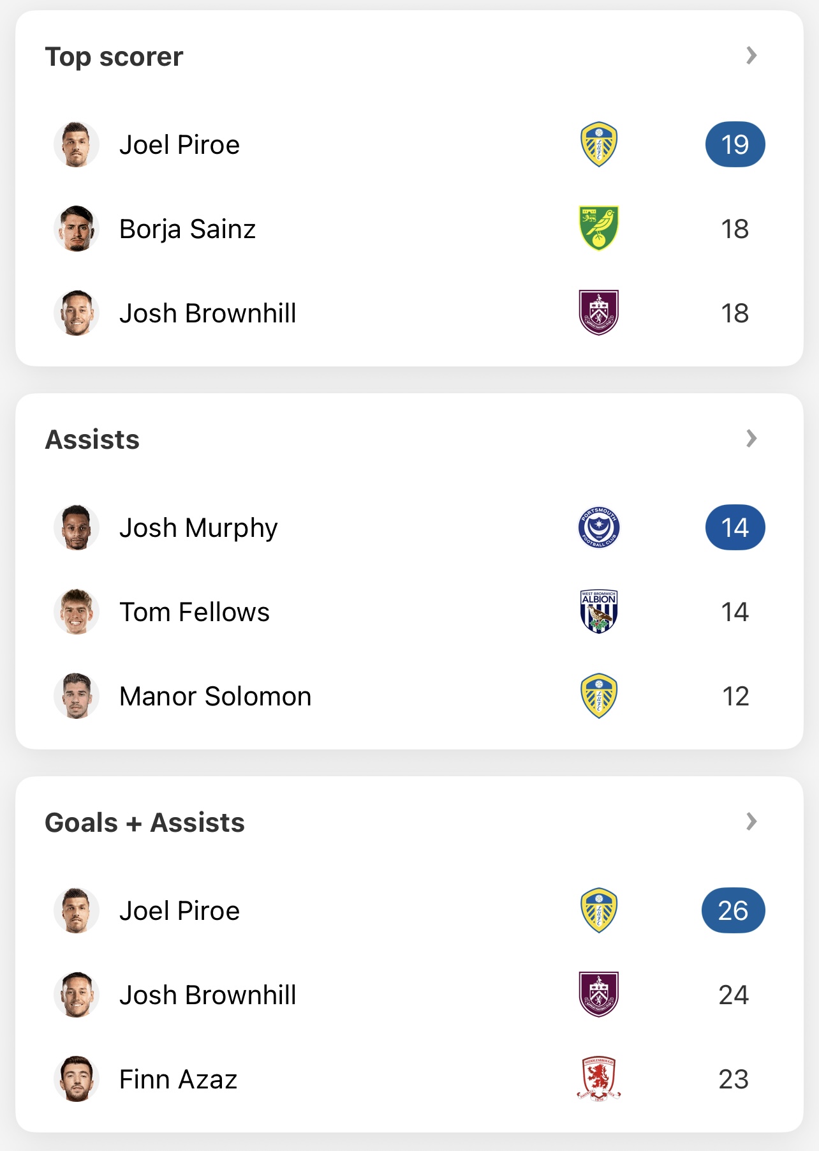Tap West Bromwich Albion crest by Tom Fellows
819x1151 pixels.
tap(598, 612)
